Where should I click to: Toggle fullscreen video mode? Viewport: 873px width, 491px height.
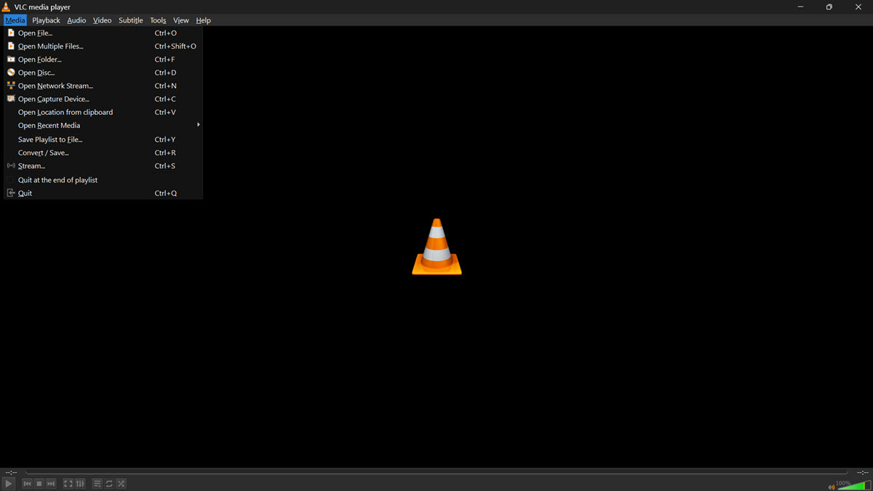(68, 484)
